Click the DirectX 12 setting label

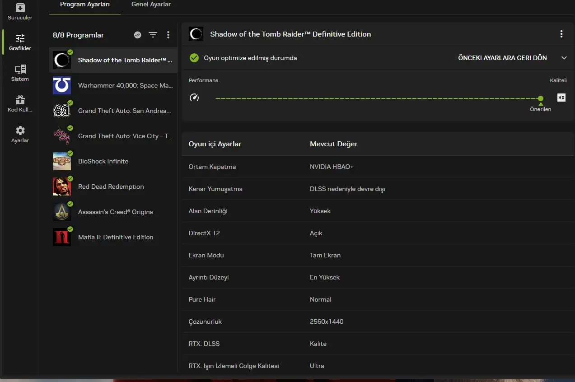204,233
